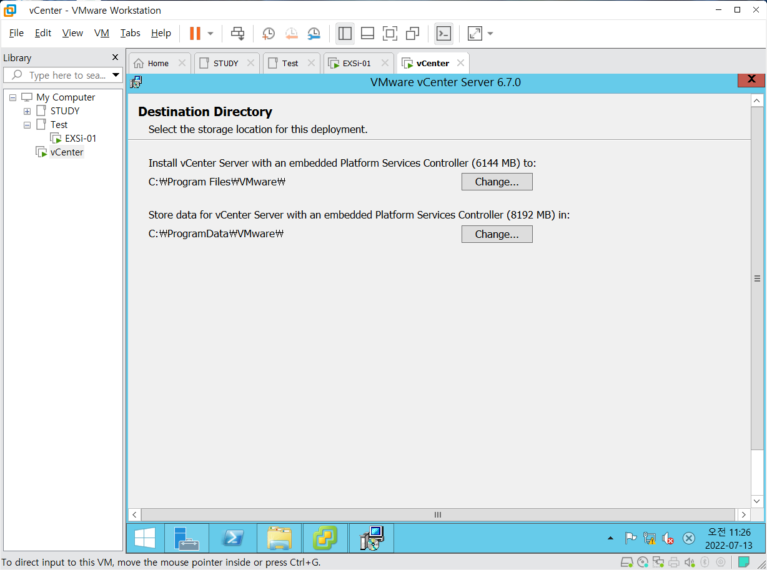This screenshot has width=767, height=570.
Task: Select vCenter in the library tree
Action: (x=66, y=152)
